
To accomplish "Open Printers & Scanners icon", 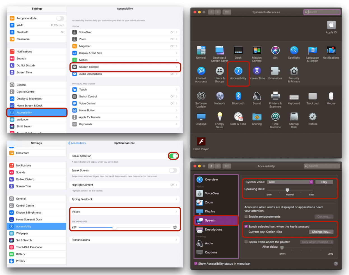I will (x=275, y=96).
